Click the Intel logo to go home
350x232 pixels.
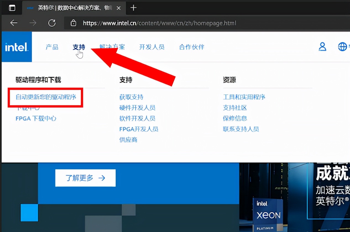point(16,47)
